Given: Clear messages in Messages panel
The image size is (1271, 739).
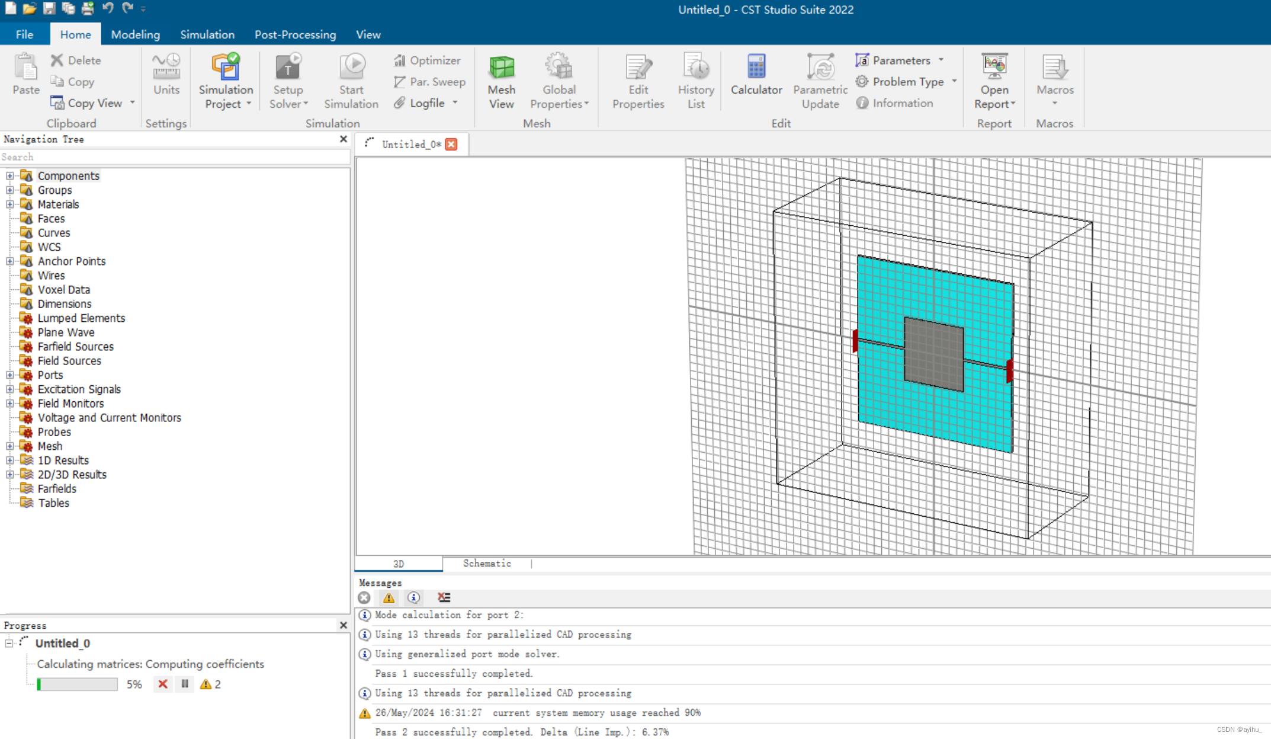Looking at the screenshot, I should 444,597.
